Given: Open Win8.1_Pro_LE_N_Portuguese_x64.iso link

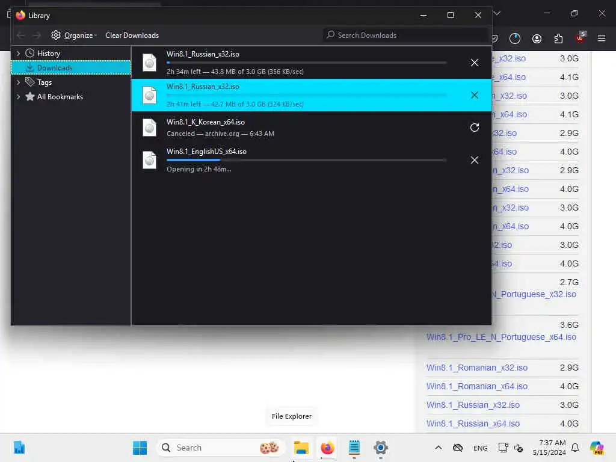Looking at the screenshot, I should click(501, 337).
